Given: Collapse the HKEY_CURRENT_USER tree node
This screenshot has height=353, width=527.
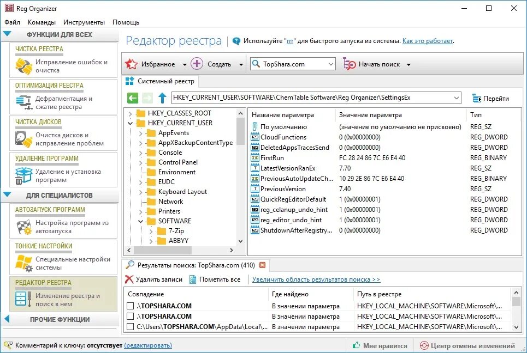Looking at the screenshot, I should 130,123.
